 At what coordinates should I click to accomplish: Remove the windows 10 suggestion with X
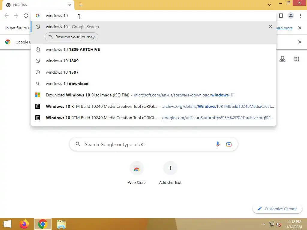[x=270, y=27]
